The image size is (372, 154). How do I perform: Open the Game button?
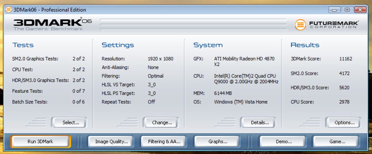tap(337, 142)
